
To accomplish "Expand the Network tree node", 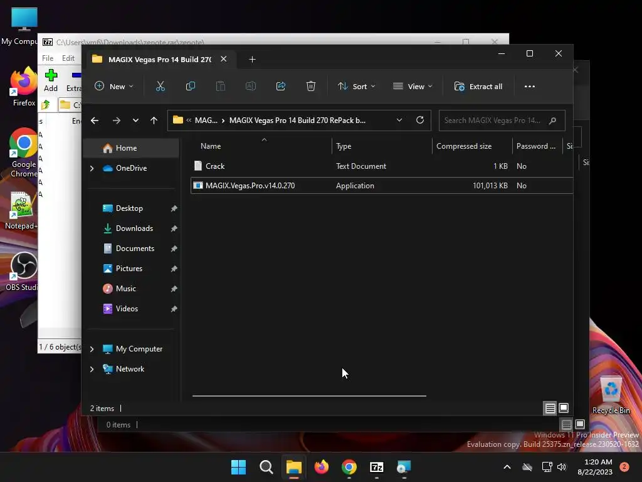I will (x=92, y=369).
